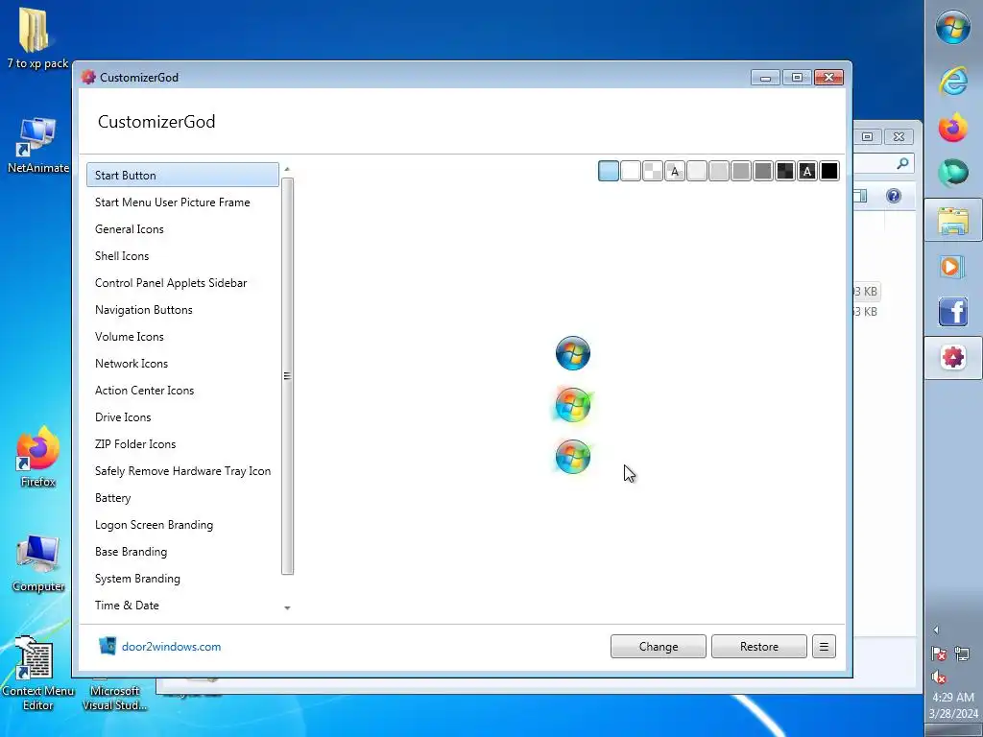This screenshot has width=983, height=737.
Task: Select the Battery category
Action: (113, 498)
